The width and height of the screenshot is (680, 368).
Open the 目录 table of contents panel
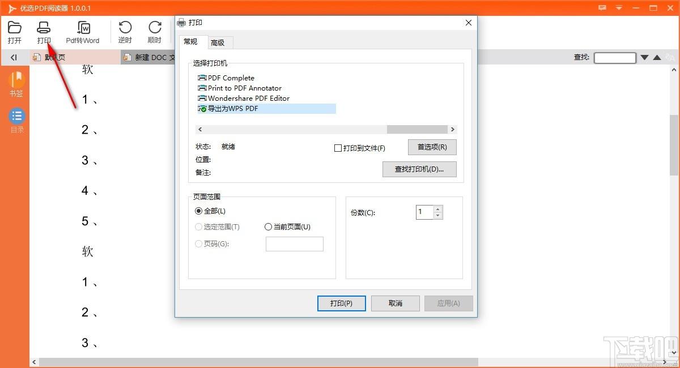point(17,121)
